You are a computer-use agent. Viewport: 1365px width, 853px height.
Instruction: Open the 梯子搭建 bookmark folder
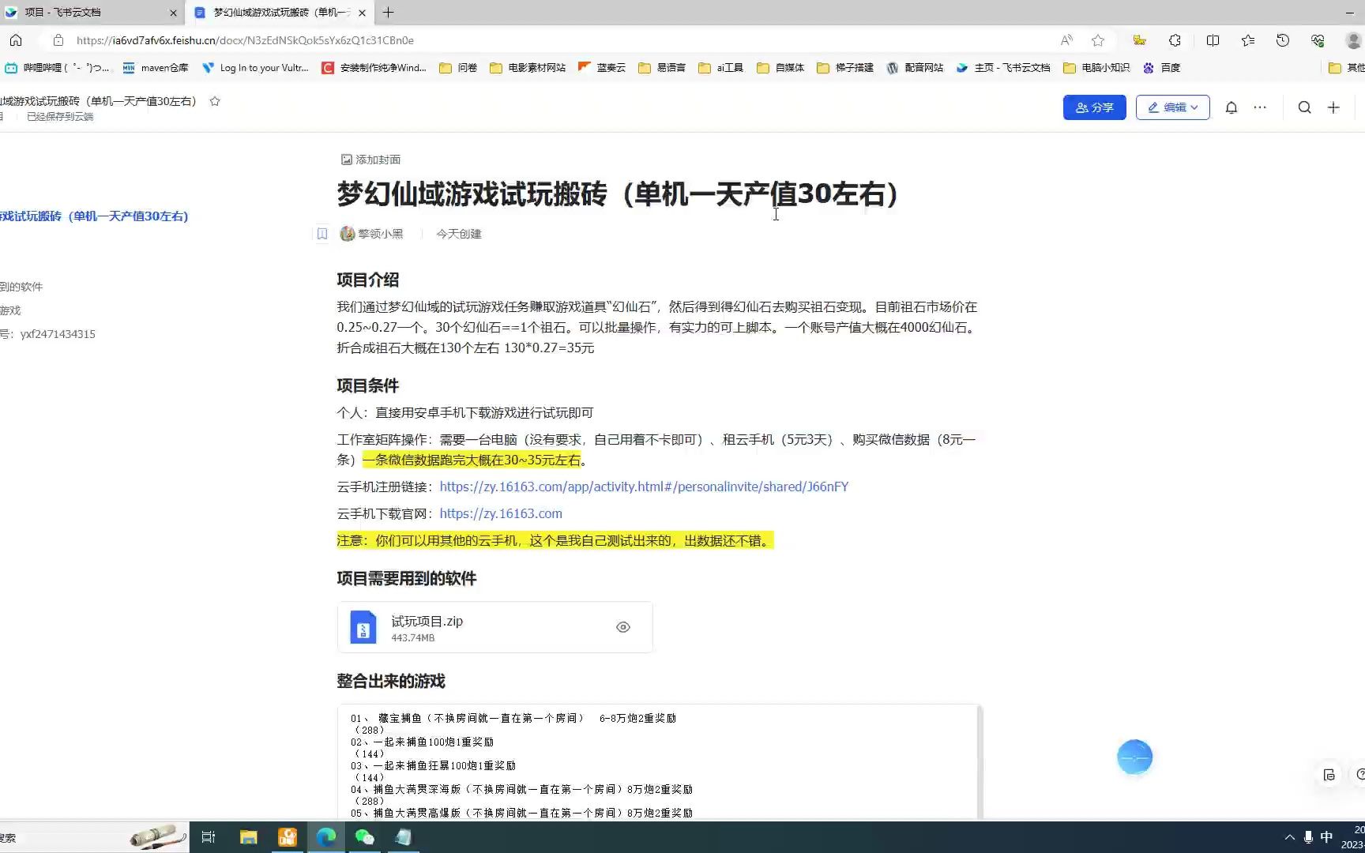pos(845,68)
